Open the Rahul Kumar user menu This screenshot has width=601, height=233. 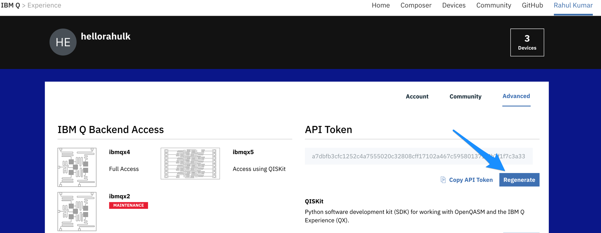coord(573,5)
